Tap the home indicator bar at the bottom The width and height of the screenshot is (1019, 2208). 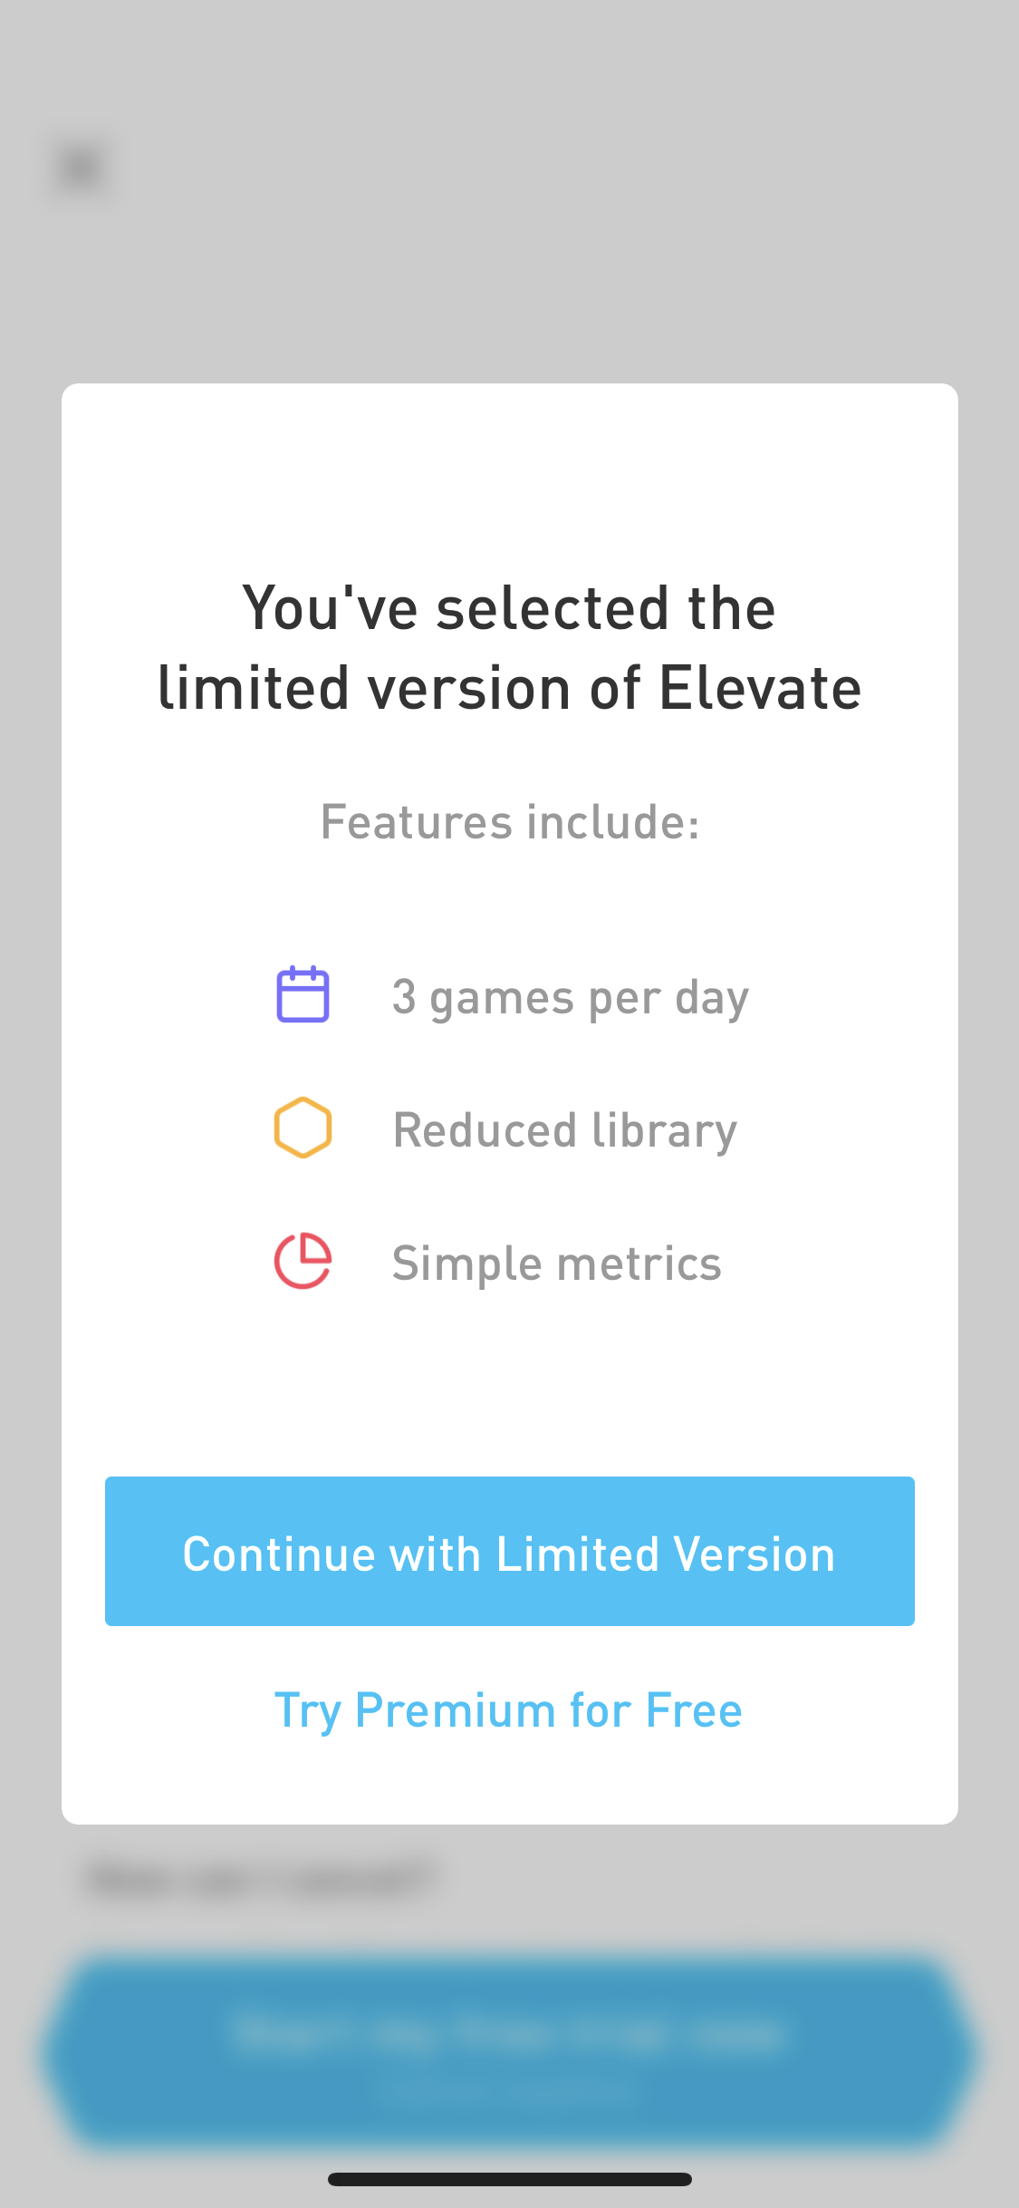tap(509, 2179)
